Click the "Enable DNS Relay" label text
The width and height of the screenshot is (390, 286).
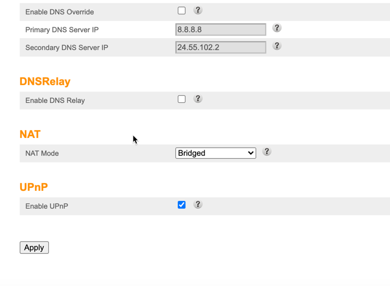click(55, 100)
